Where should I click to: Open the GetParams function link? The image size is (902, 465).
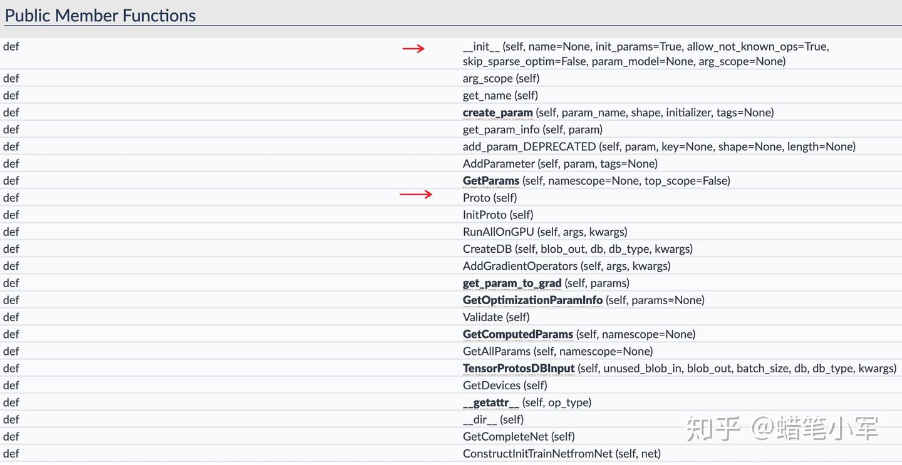491,181
